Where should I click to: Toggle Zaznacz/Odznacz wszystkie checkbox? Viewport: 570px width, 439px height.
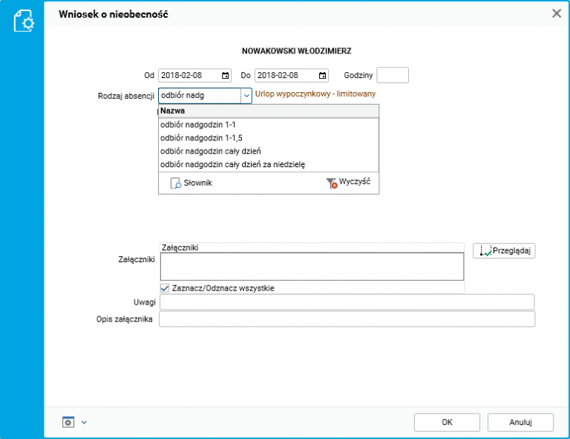tap(165, 288)
